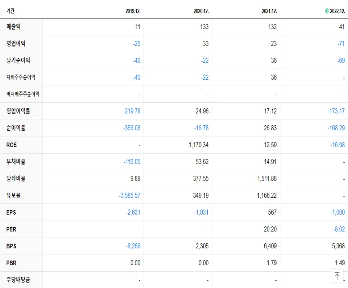Select the 2022.12 estimate period label
348x288 pixels.
point(335,11)
